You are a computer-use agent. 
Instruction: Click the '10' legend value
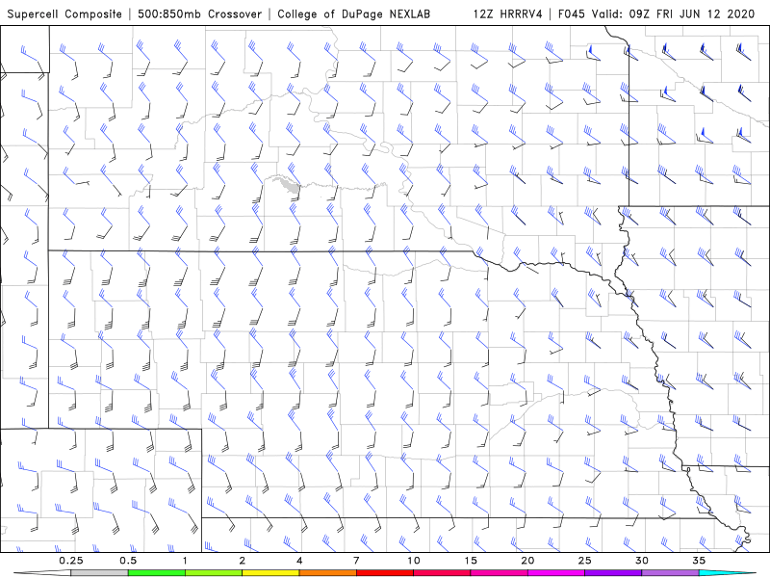pyautogui.click(x=414, y=561)
